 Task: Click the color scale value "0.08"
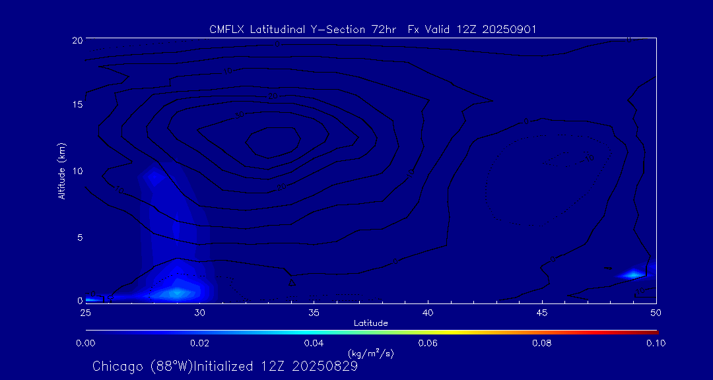[x=542, y=343]
